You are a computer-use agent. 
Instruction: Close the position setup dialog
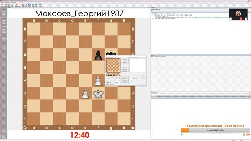(x=145, y=56)
